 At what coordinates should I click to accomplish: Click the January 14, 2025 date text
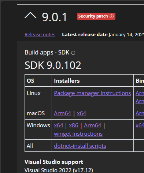(126, 35)
